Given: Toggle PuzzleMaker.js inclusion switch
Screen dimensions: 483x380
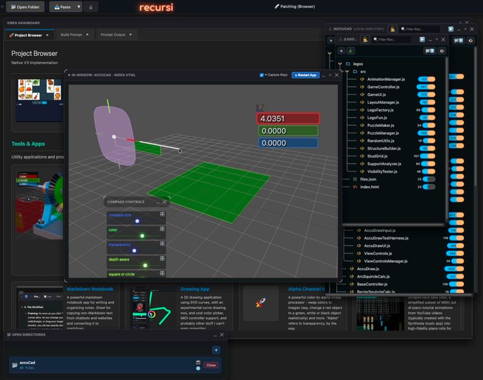Looking at the screenshot, I should pyautogui.click(x=429, y=125).
